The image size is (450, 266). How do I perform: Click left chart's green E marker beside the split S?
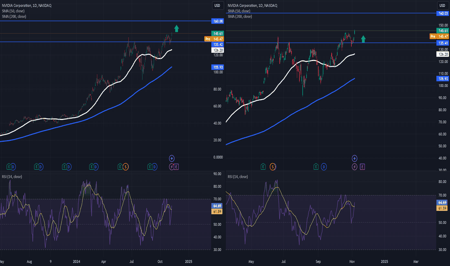[x=120, y=167]
